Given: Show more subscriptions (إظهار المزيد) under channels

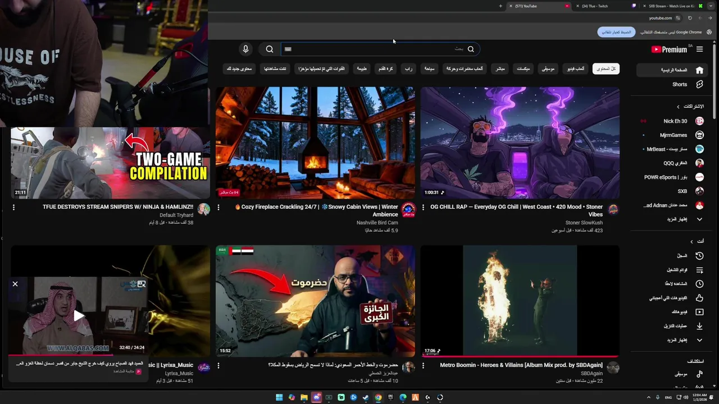Looking at the screenshot, I should point(672,219).
